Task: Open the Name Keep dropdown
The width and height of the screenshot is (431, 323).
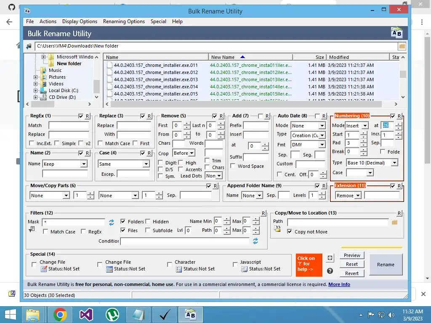Action: [84, 164]
